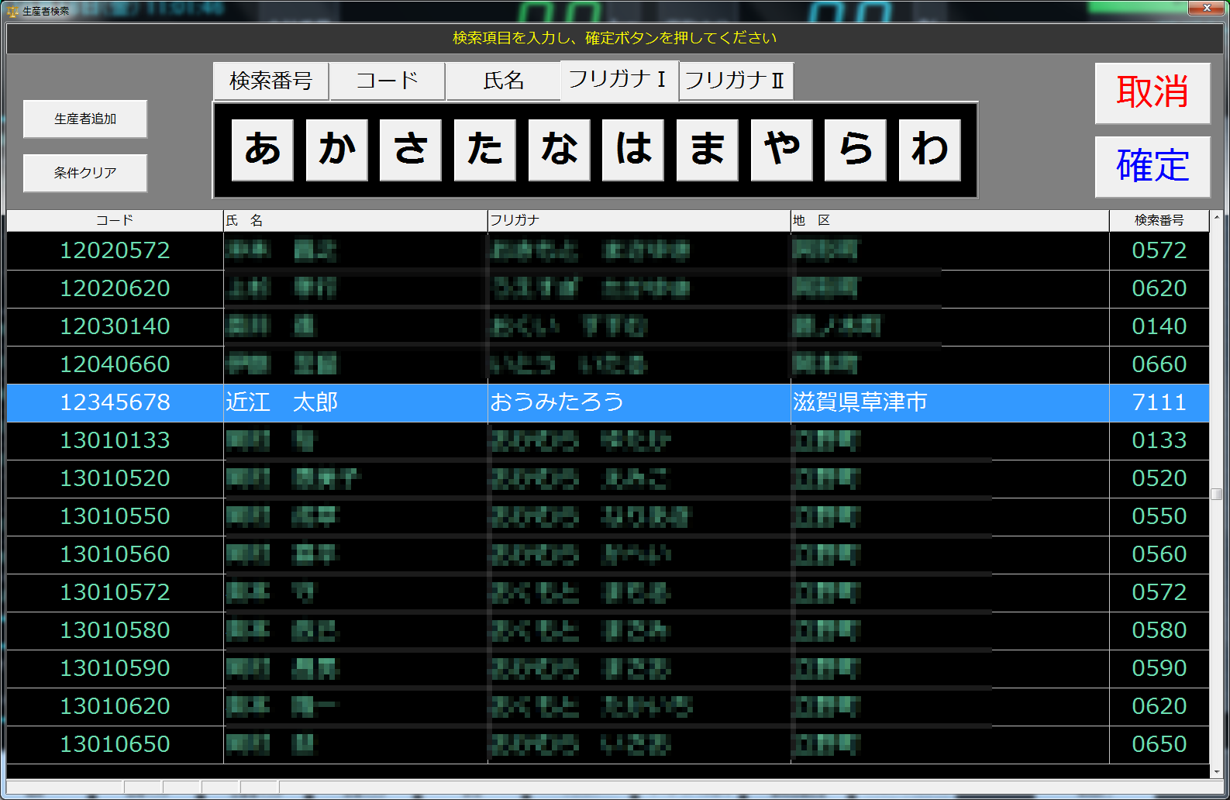Screen dimensions: 1230x800
Task: Select code 12345678 in highlighted row
Action: coord(115,403)
